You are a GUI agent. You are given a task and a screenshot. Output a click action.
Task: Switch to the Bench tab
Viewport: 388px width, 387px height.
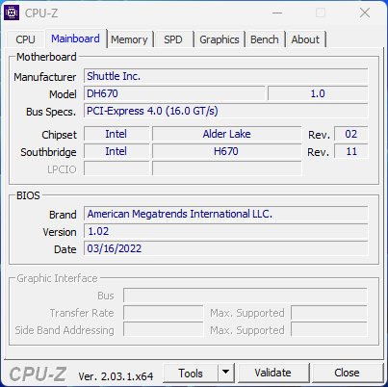(265, 39)
